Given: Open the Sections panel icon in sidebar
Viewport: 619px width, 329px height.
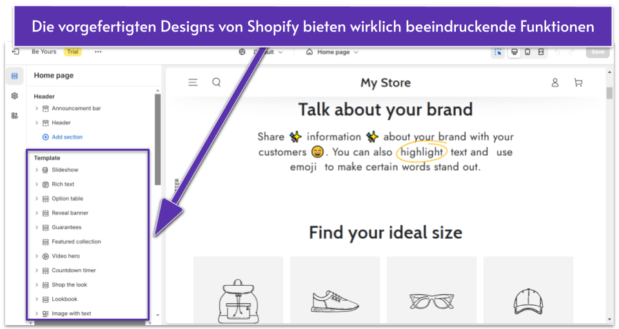Looking at the screenshot, I should tap(15, 75).
